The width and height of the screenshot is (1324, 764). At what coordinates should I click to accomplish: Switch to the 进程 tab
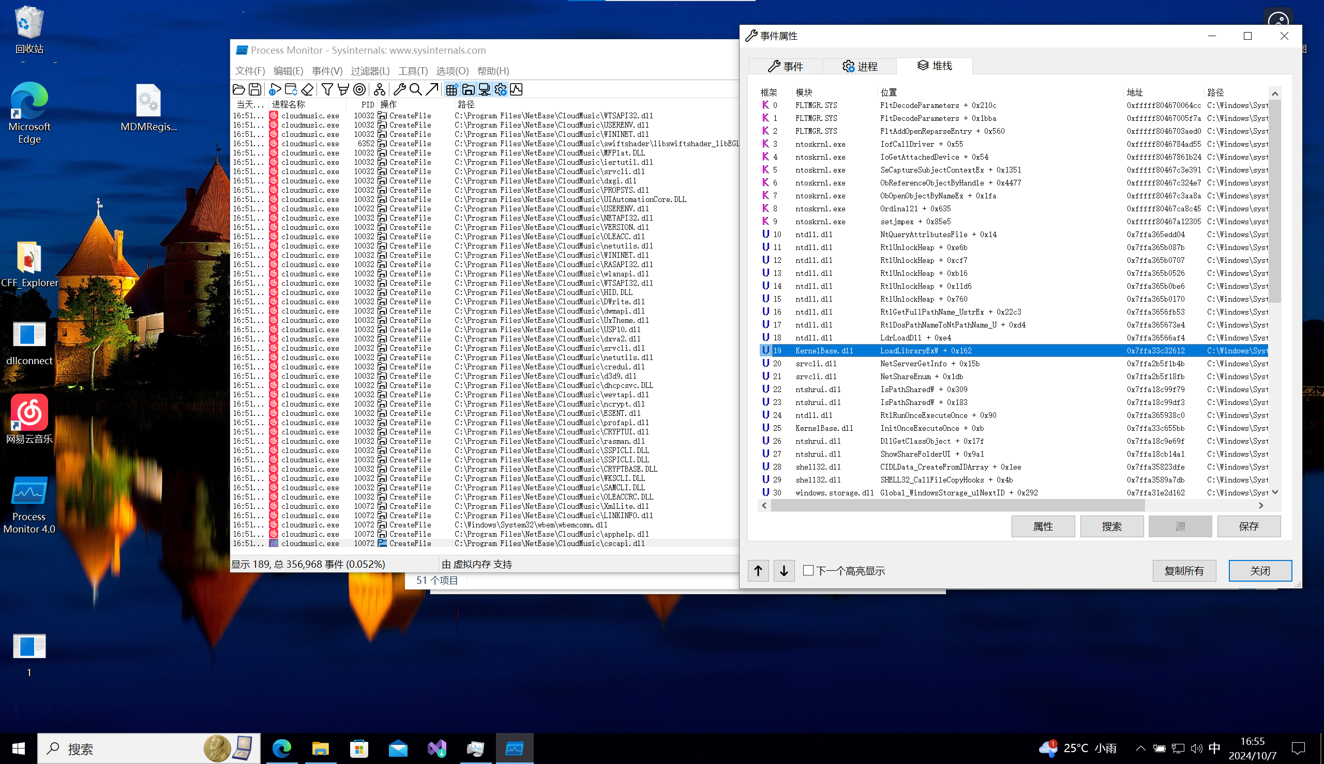(860, 66)
